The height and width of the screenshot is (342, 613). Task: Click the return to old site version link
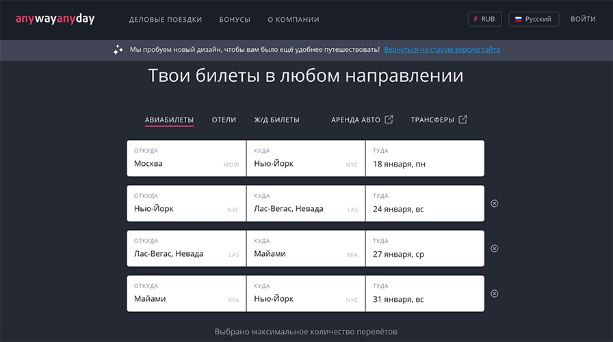point(441,50)
